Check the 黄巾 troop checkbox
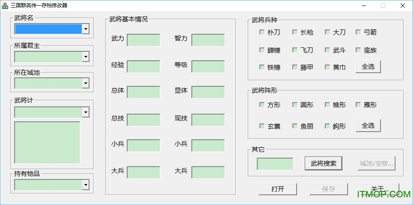Screen dimensions: 413x205 click(327, 67)
